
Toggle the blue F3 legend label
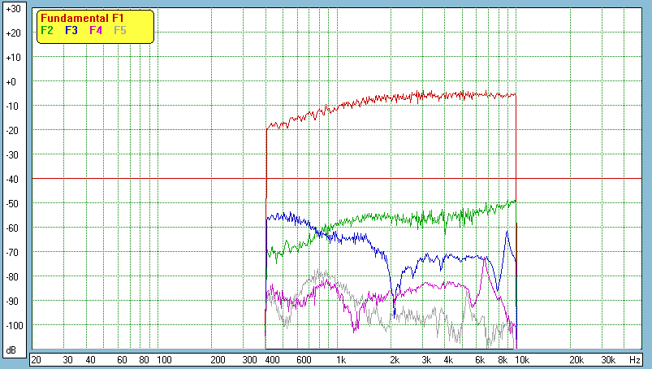click(71, 30)
